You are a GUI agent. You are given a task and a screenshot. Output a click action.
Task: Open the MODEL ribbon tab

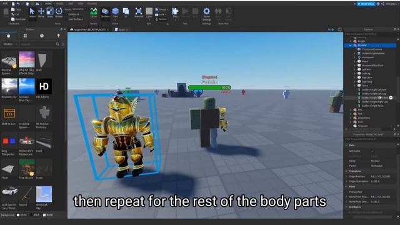(x=60, y=4)
